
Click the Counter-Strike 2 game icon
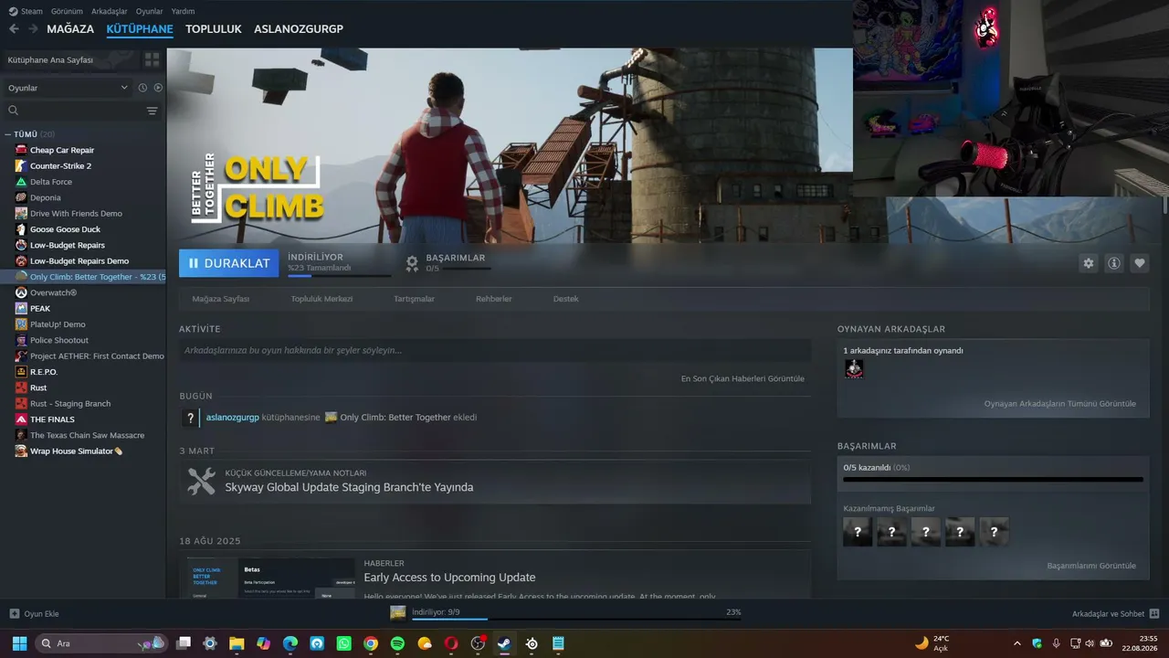(x=21, y=165)
